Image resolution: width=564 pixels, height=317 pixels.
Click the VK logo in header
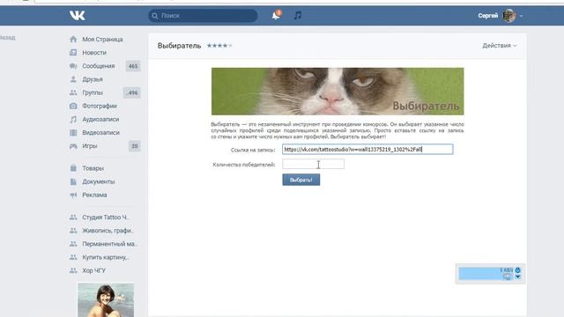coord(77,16)
